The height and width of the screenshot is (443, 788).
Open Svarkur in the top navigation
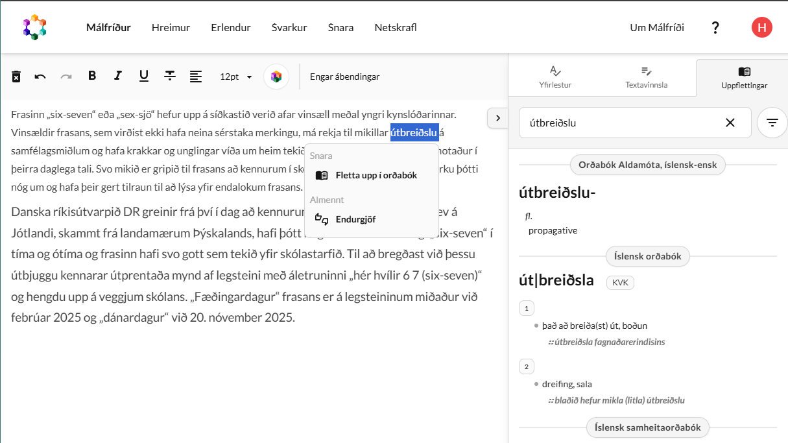point(289,27)
